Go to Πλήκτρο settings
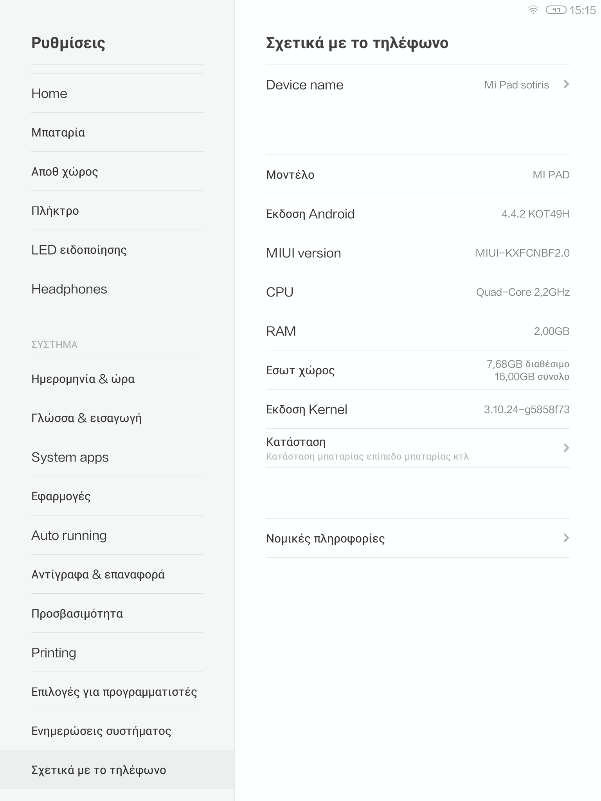The image size is (601, 801). click(117, 211)
